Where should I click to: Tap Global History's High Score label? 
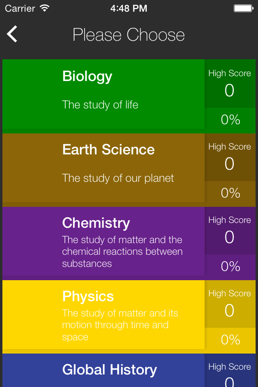[230, 367]
